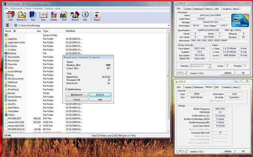
Task: Open CPU tab in bottom CPU-Z window
Action: click(x=179, y=87)
